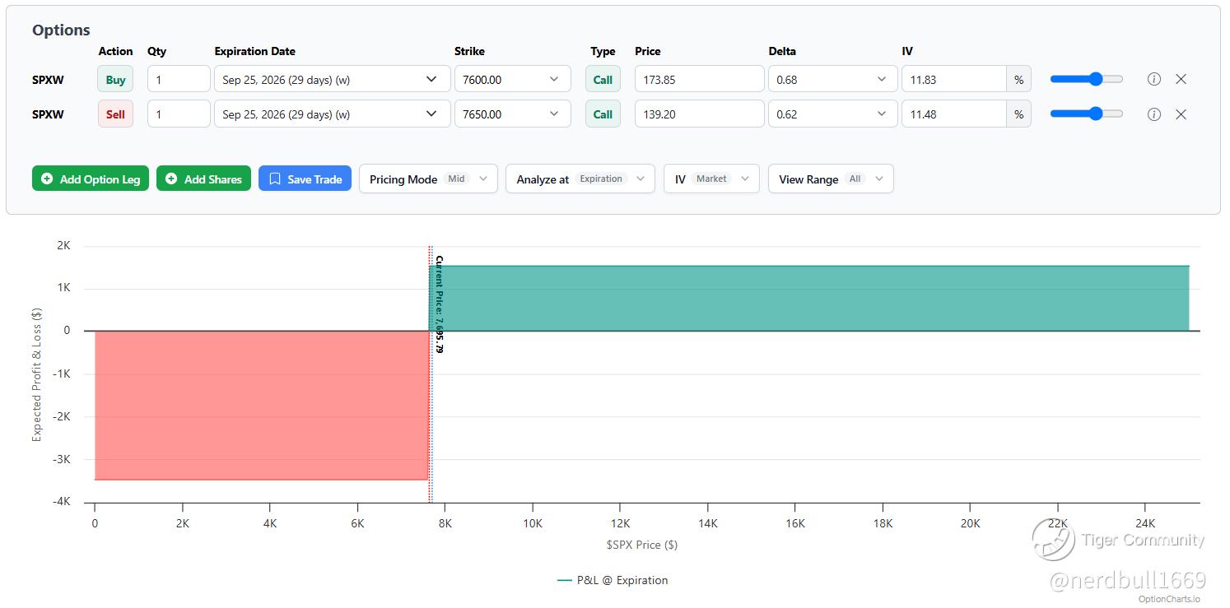Remove the 7650.00 call leg with its X
The height and width of the screenshot is (608, 1230).
pyautogui.click(x=1181, y=114)
